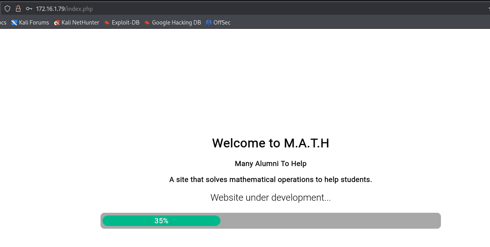The height and width of the screenshot is (247, 490).
Task: Open the Kali NetHunter bookmark
Action: point(76,23)
